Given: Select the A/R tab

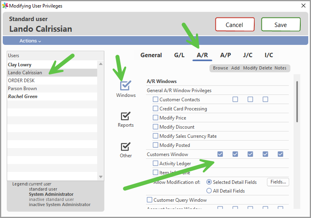Looking at the screenshot, I should pyautogui.click(x=202, y=55).
